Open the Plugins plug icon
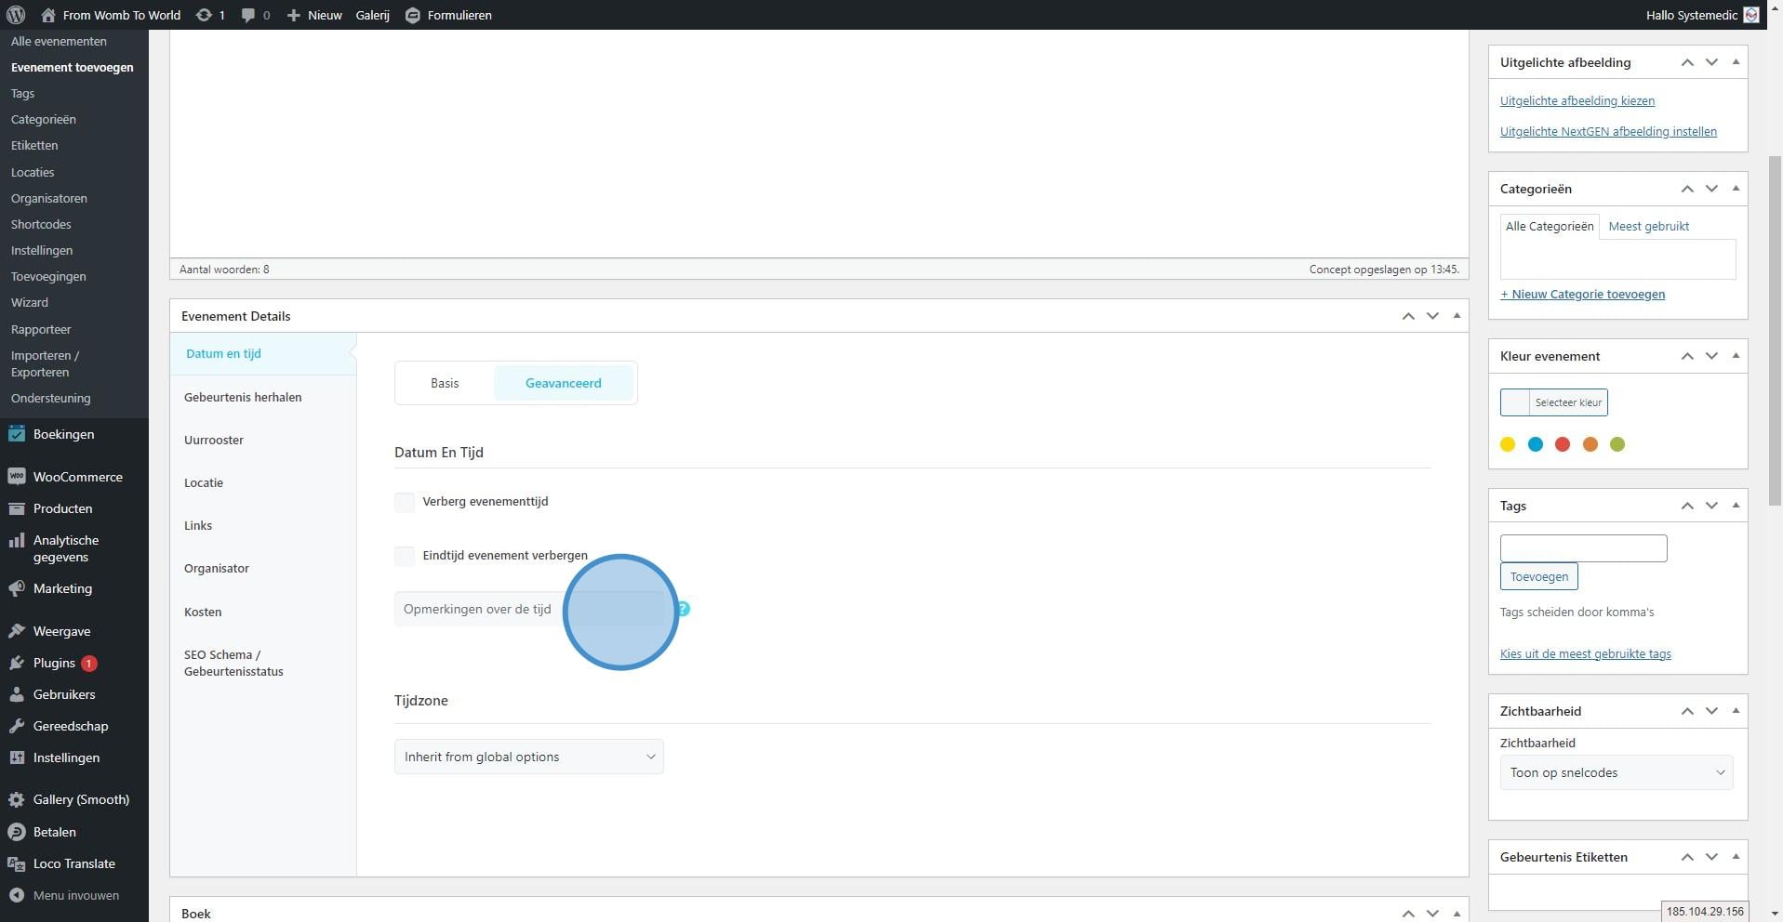The image size is (1783, 922). click(17, 663)
